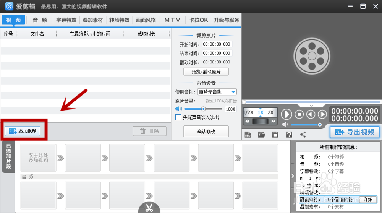Click the 0个素材 info text
Viewport: 382px width, 213px height.
(336, 207)
